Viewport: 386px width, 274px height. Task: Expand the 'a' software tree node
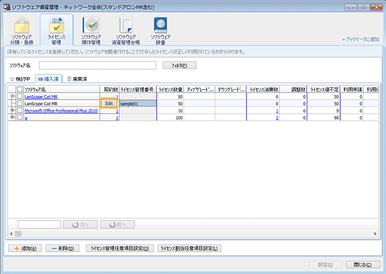(12, 117)
